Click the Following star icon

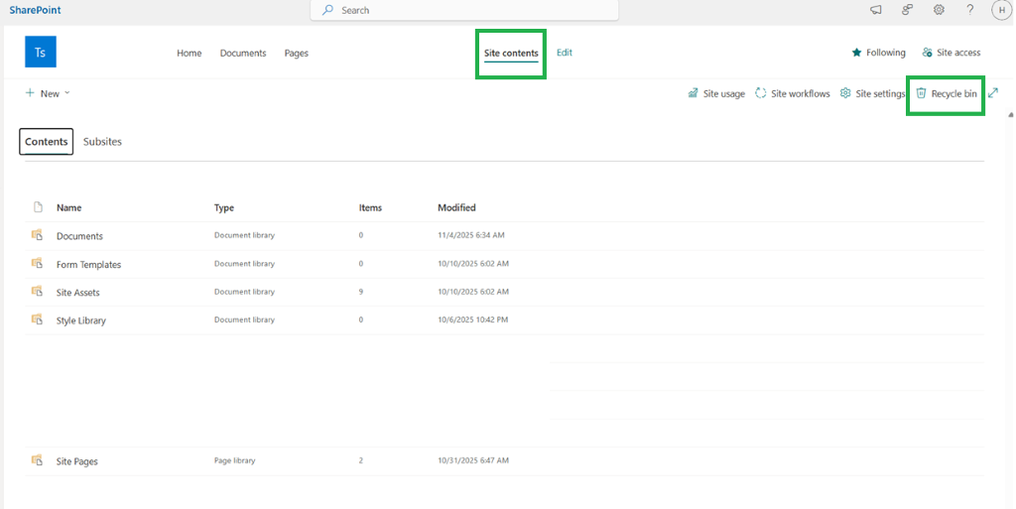pyautogui.click(x=856, y=53)
